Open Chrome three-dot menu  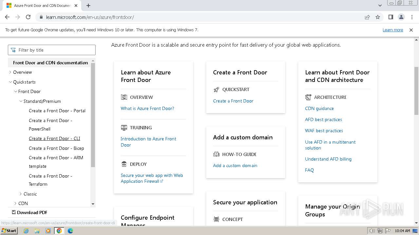tap(412, 17)
